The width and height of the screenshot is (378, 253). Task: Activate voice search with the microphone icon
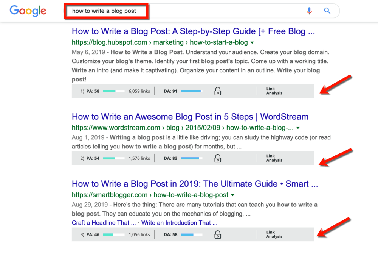point(309,11)
